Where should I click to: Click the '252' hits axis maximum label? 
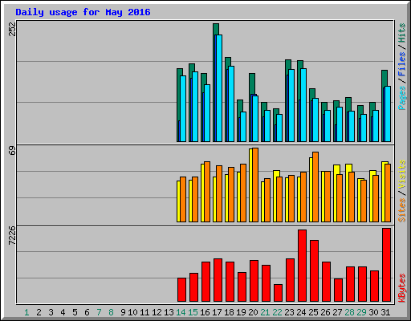[x=13, y=29]
